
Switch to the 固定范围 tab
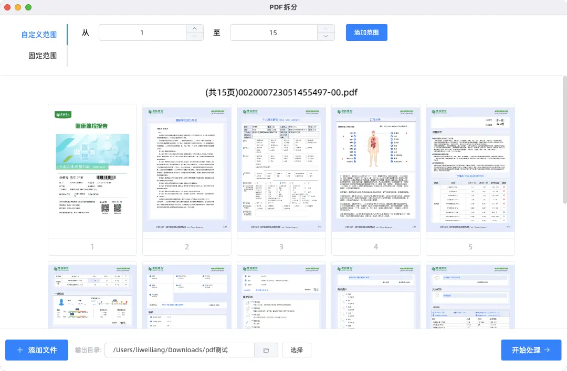coord(43,56)
